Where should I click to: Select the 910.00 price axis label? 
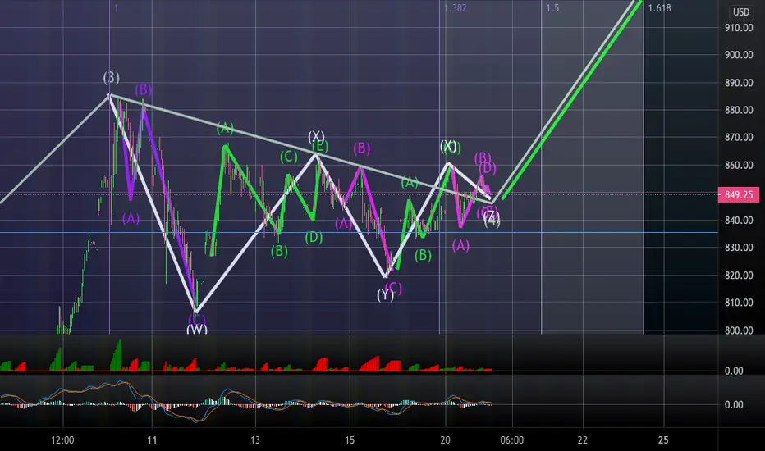739,28
